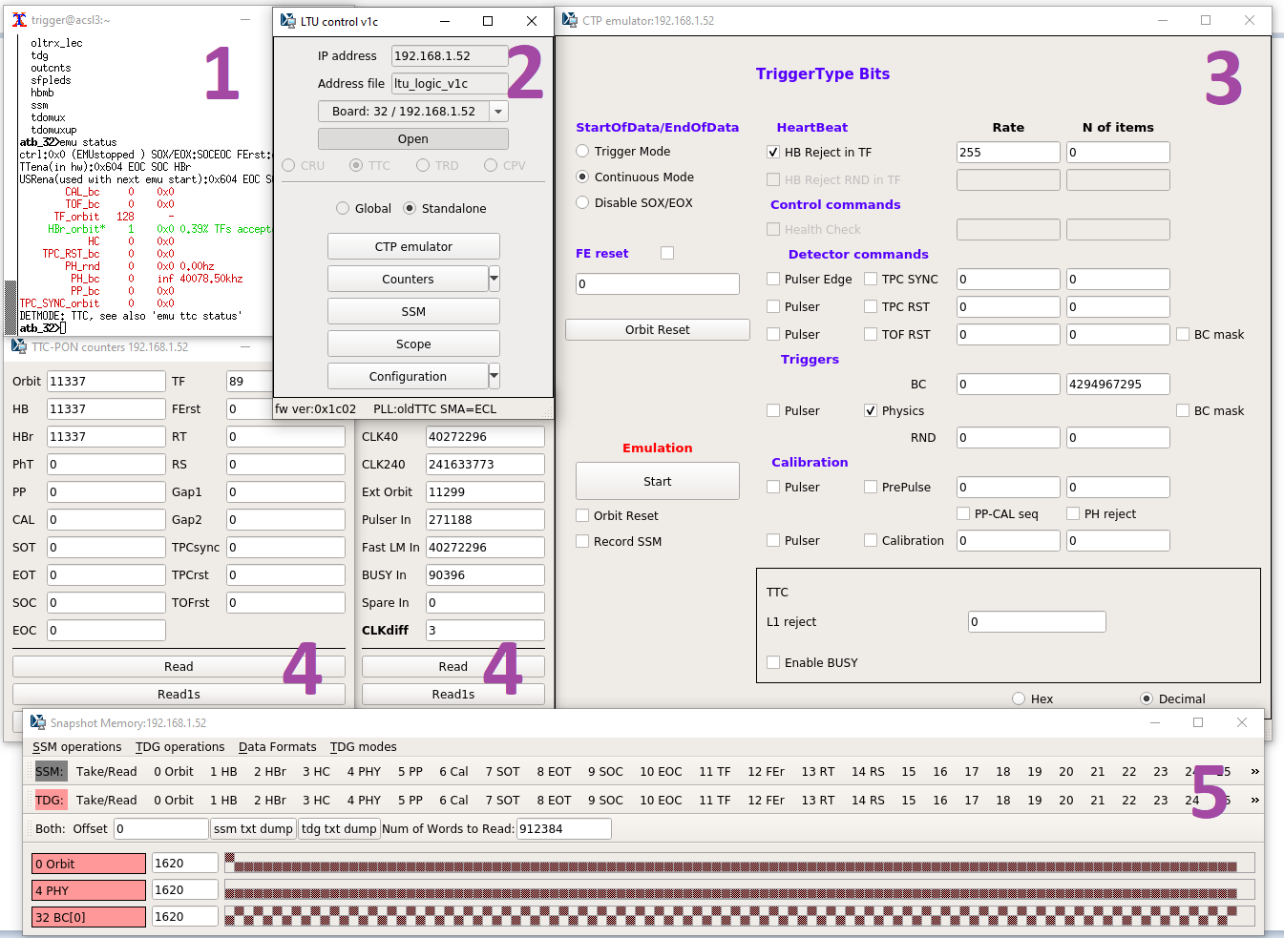Open SSM operations menu
The height and width of the screenshot is (938, 1284).
(77, 746)
